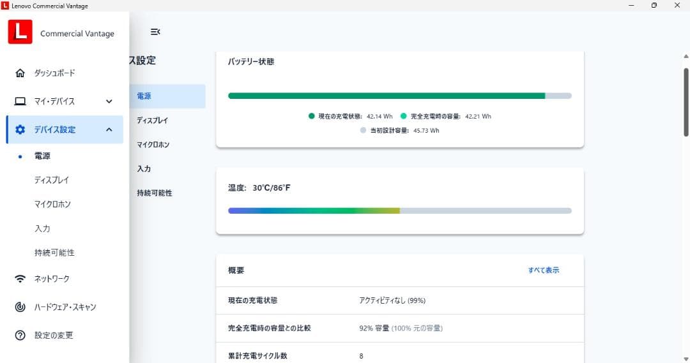Click the 累計充電サイクル数 row label
This screenshot has height=363, width=690.
point(257,356)
